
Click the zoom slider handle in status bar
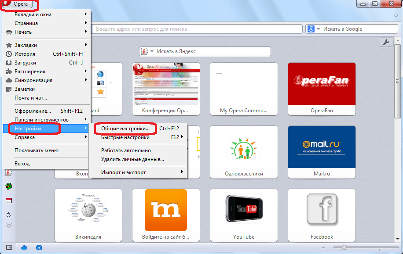click(x=344, y=247)
